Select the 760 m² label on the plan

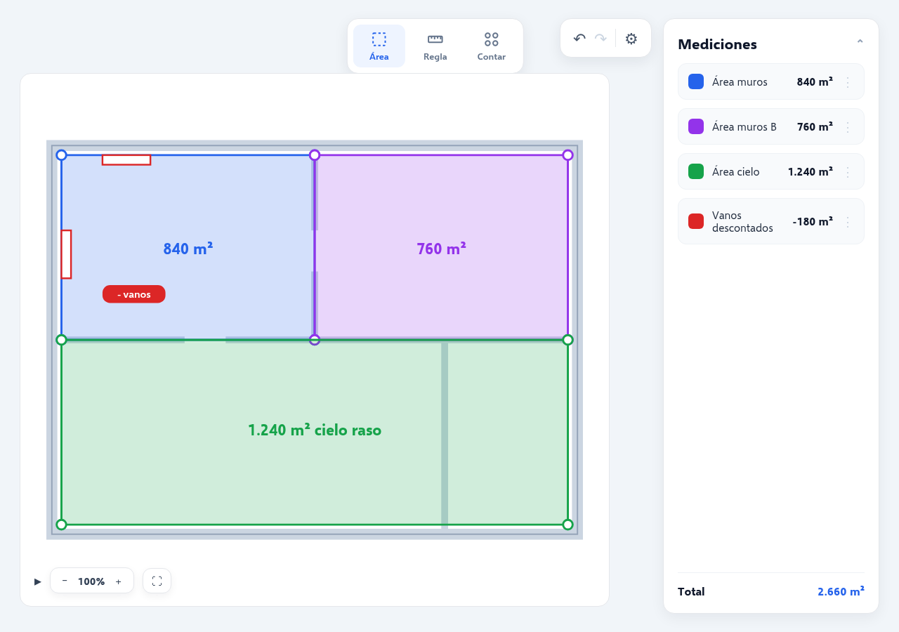tap(441, 249)
